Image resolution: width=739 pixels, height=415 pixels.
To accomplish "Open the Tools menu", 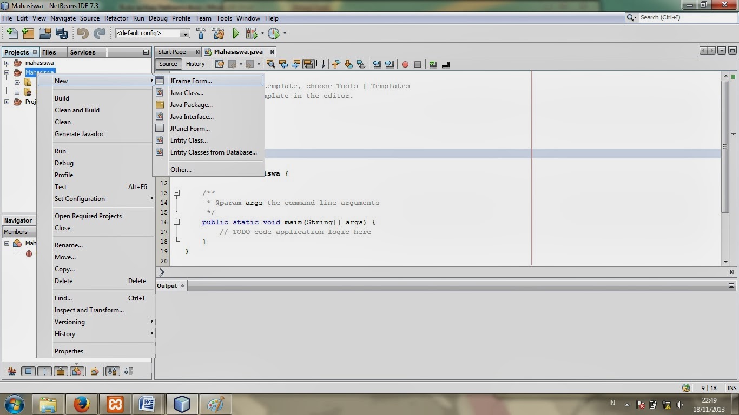I will point(223,18).
